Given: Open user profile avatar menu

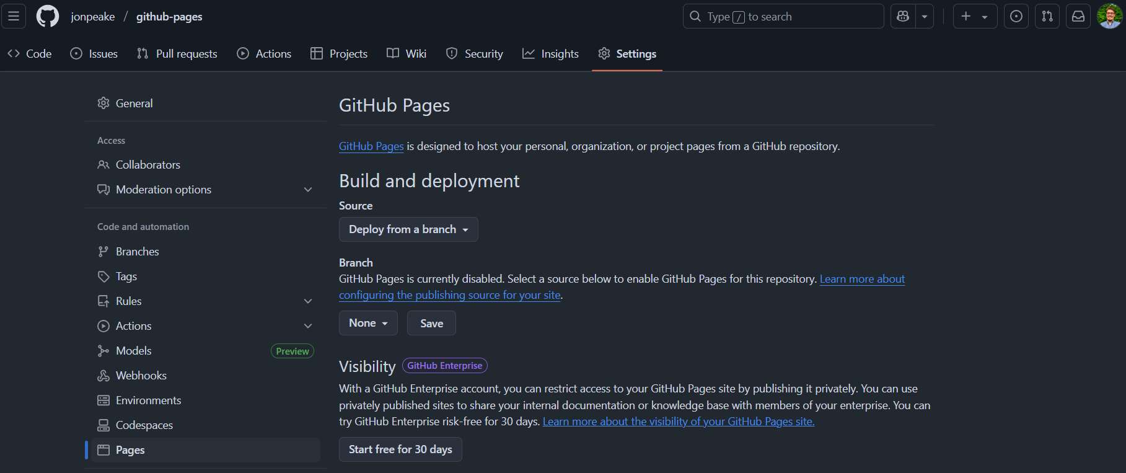Looking at the screenshot, I should pyautogui.click(x=1109, y=16).
